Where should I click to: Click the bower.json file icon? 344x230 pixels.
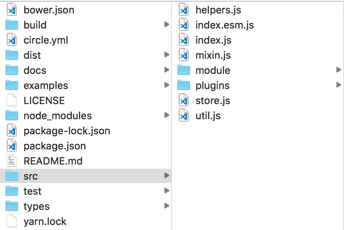pos(12,10)
